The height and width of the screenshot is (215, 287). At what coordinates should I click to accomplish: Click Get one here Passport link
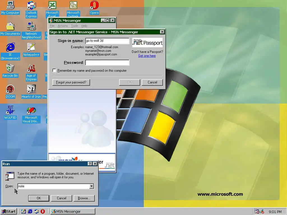pos(147,56)
